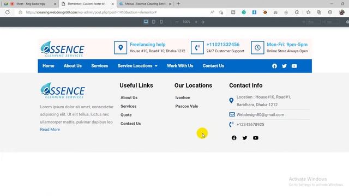Open the orange extension icon
The height and width of the screenshot is (196, 349).
click(x=265, y=13)
